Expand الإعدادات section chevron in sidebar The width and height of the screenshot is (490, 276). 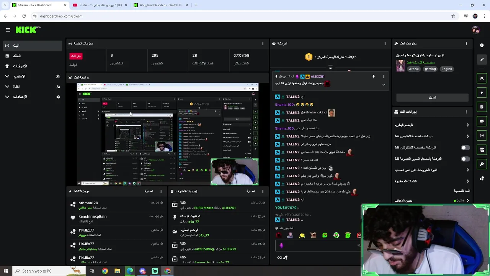7,97
